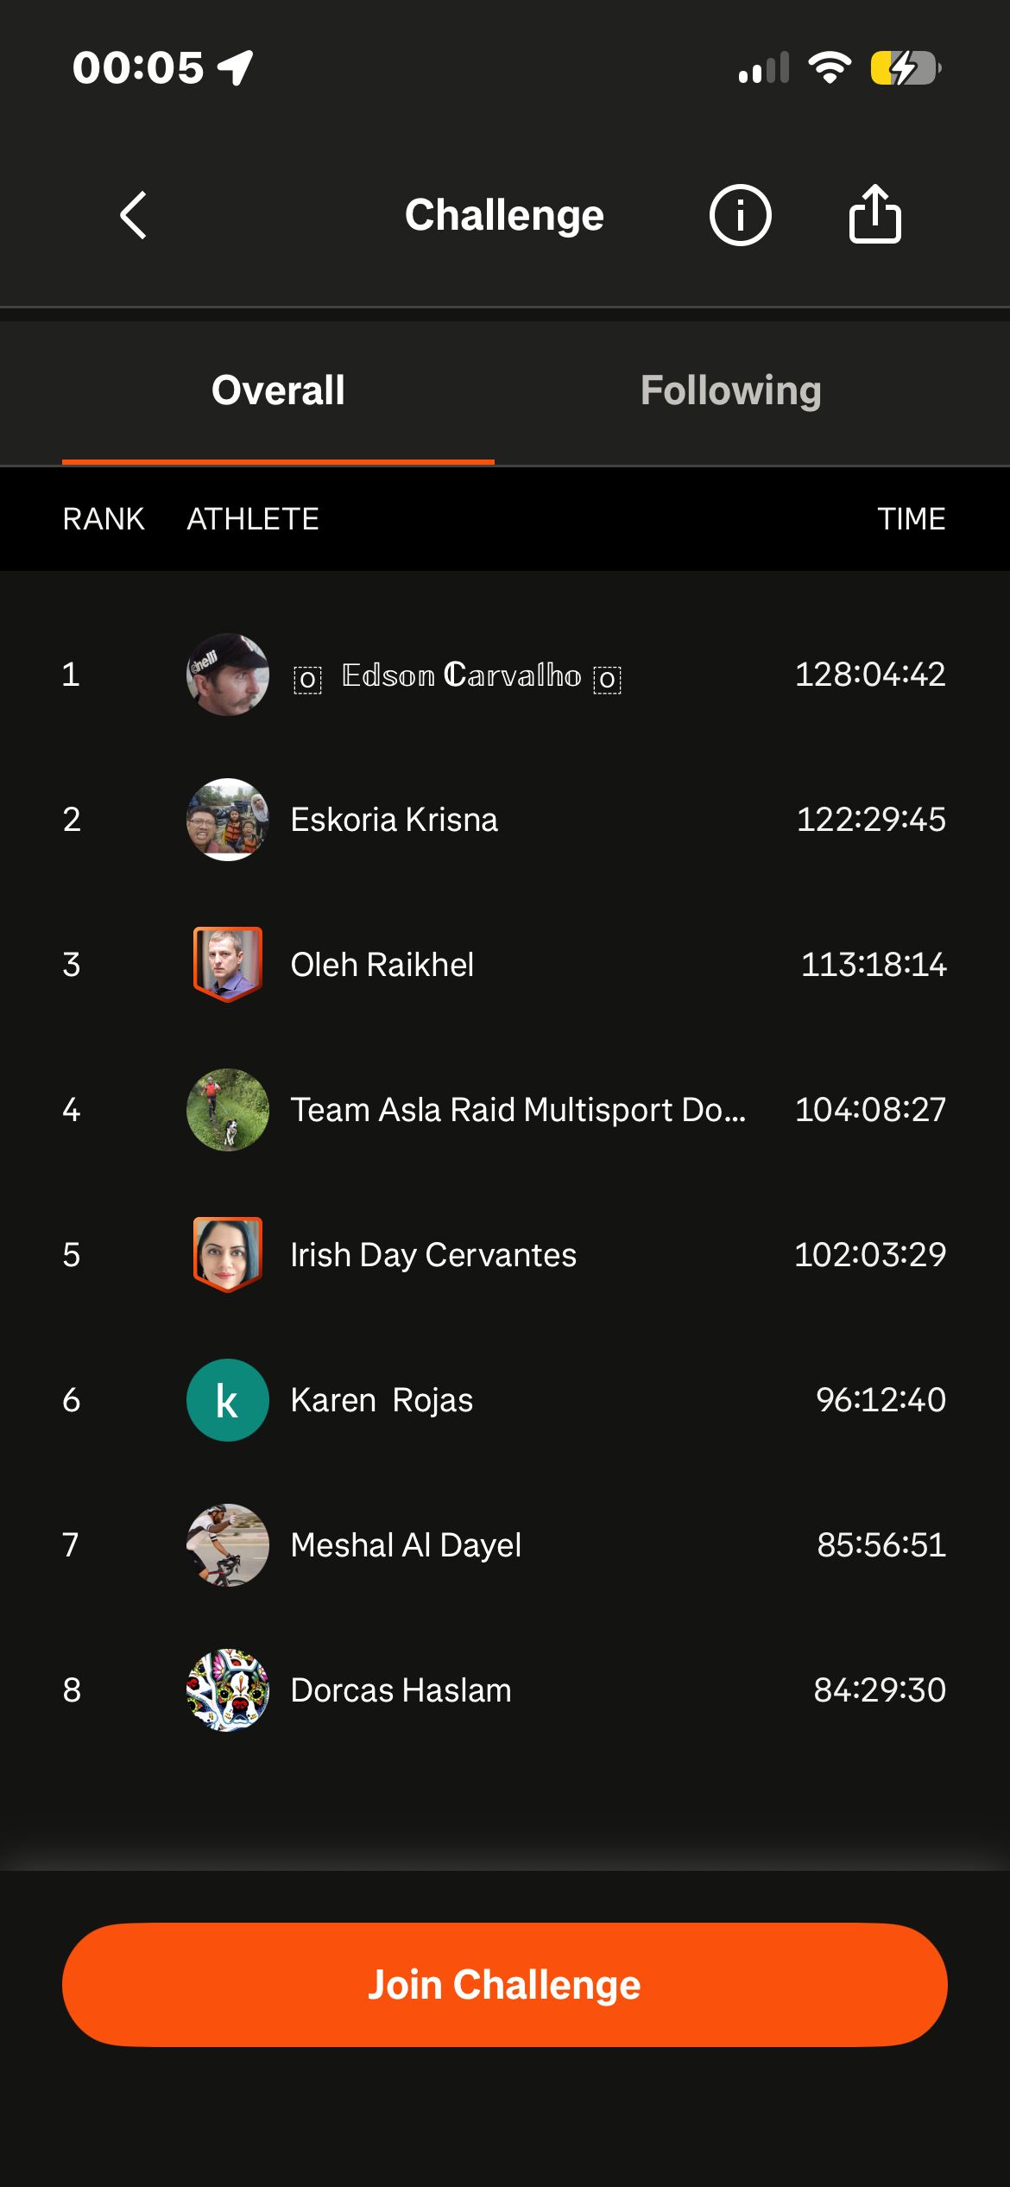
Task: Tap Eskoria Krisna's profile picture
Action: tap(228, 820)
